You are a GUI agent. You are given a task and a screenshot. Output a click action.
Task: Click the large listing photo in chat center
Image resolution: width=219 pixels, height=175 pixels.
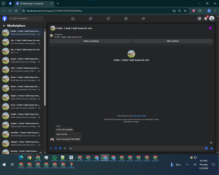coord(131,54)
